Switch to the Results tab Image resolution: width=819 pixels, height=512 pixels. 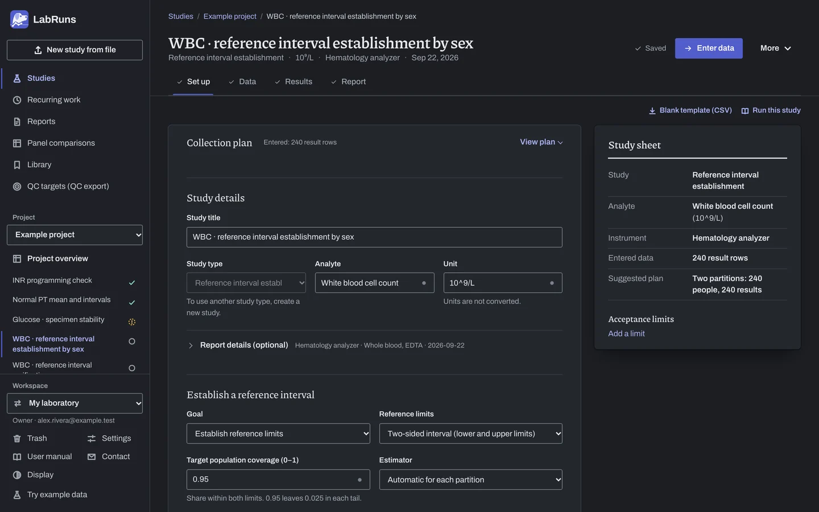click(x=293, y=82)
